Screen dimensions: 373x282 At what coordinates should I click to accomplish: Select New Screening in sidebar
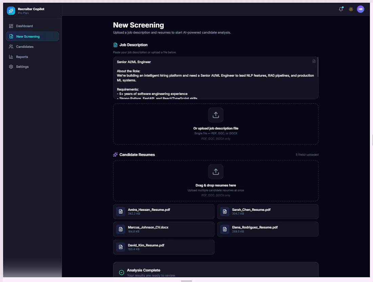pyautogui.click(x=32, y=36)
